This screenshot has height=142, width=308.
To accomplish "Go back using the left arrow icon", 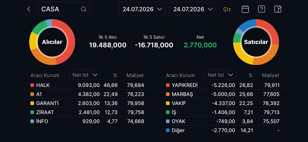I will (29, 9).
